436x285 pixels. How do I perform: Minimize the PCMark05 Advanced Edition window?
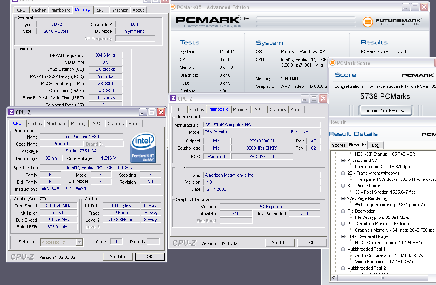(x=406, y=7)
